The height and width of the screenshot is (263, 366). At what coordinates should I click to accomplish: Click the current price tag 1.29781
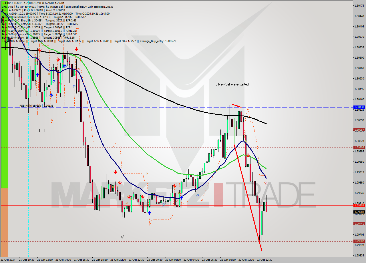click(359, 212)
